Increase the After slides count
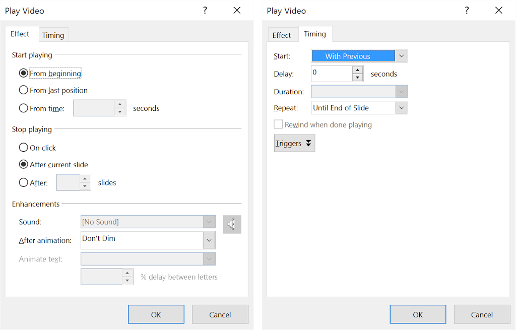 coord(85,179)
